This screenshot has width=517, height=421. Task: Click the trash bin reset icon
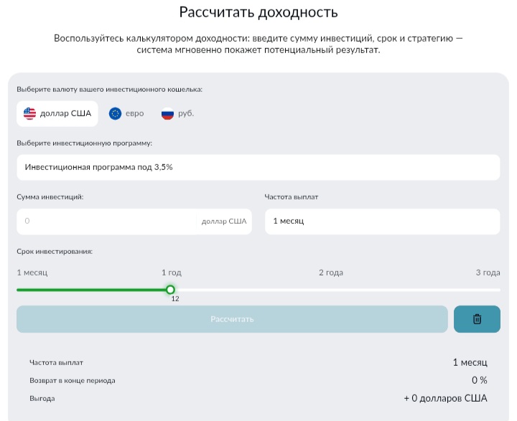click(477, 319)
